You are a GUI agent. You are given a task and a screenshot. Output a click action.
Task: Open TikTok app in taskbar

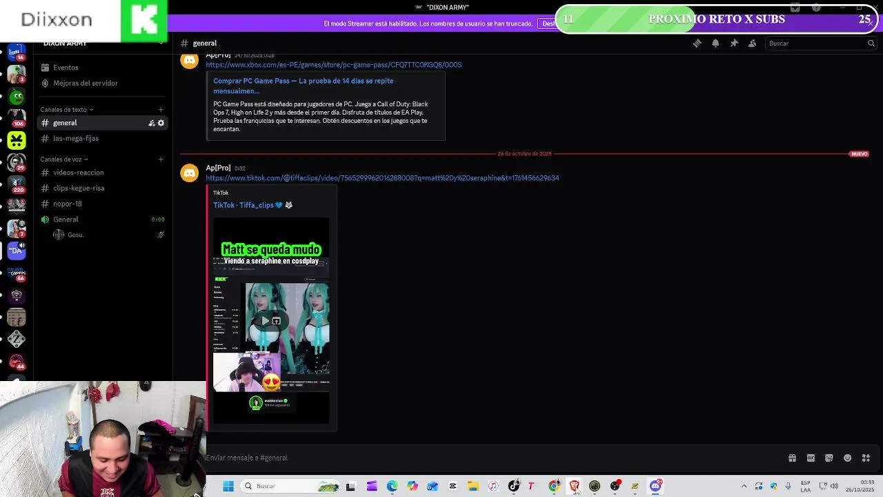[514, 486]
